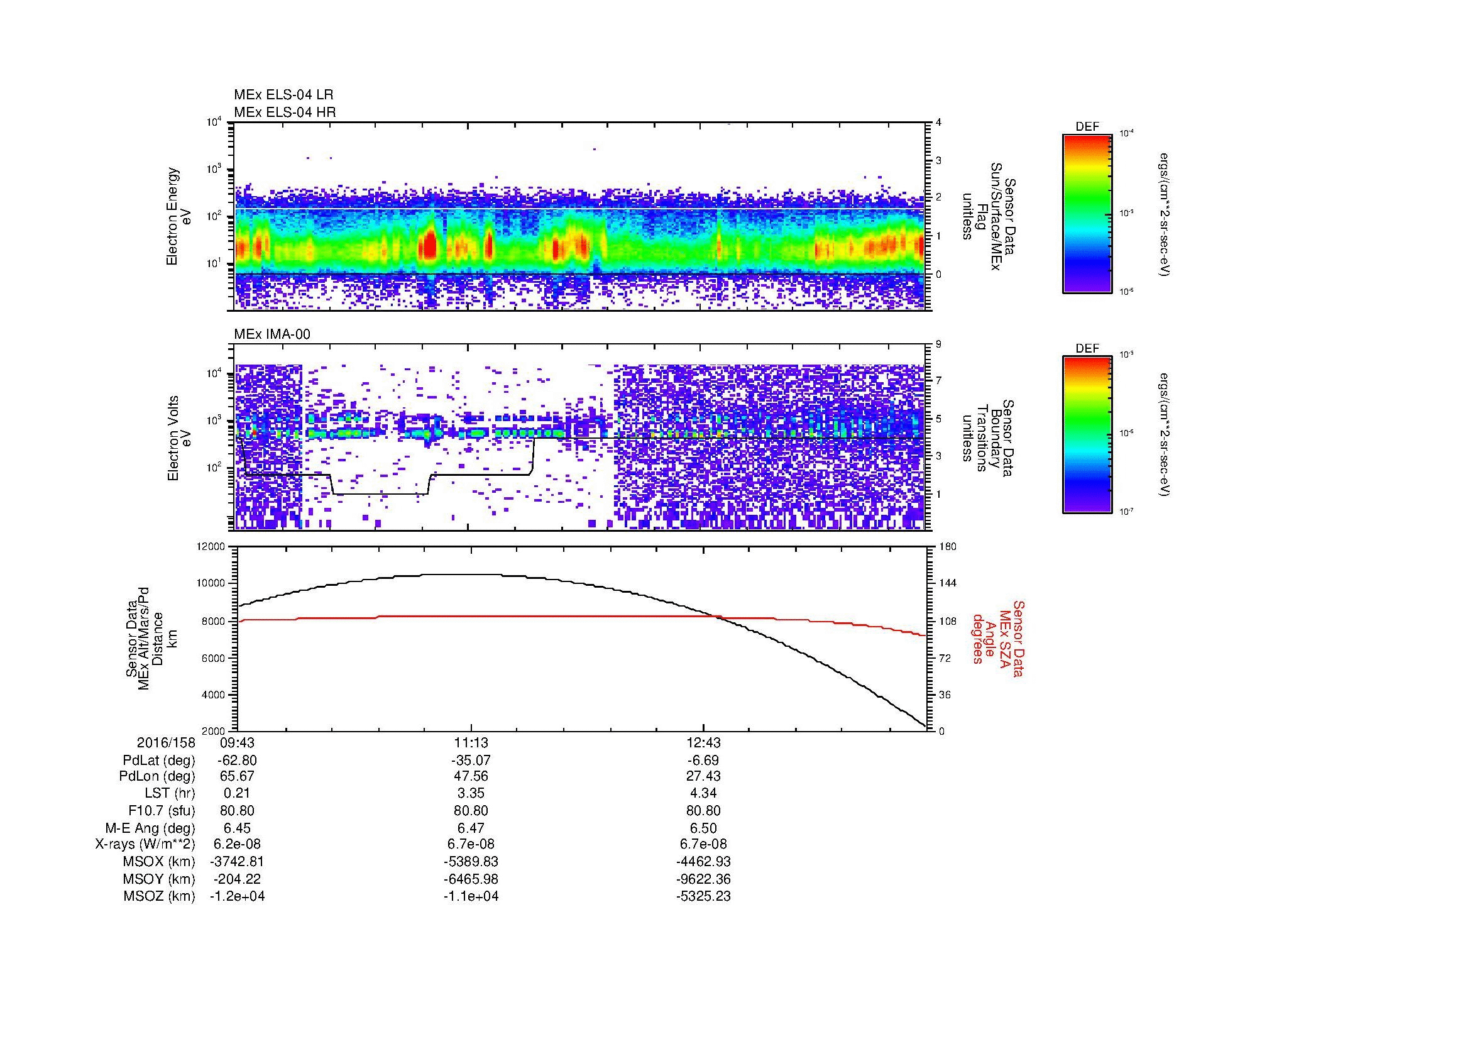Viewport: 1470px width, 1039px height.
Task: Click the 'MEx Alt/Mars/Pd Distance km' axis label
Action: click(x=151, y=638)
